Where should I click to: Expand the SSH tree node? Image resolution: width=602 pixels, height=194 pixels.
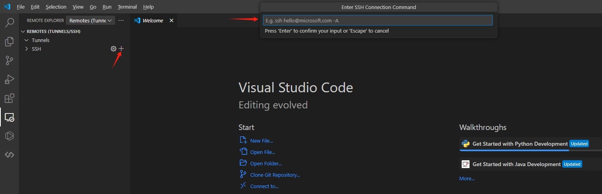click(26, 49)
